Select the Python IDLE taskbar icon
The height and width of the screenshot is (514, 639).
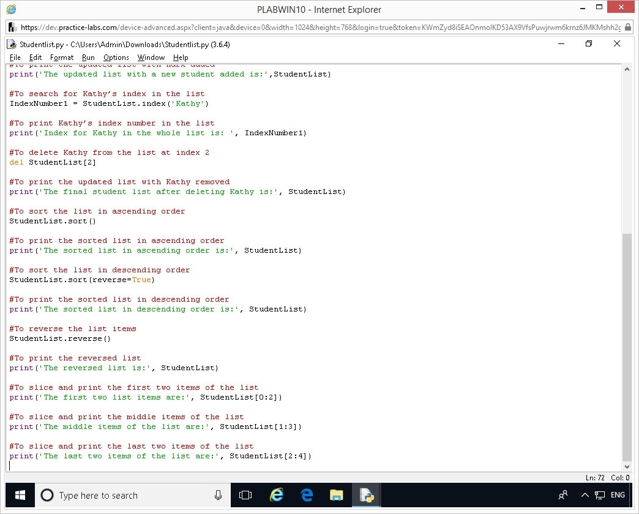coord(367,495)
